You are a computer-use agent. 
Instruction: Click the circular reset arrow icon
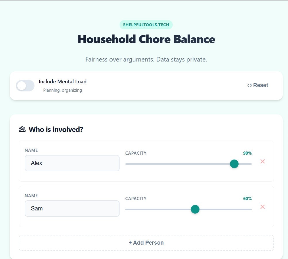click(249, 85)
